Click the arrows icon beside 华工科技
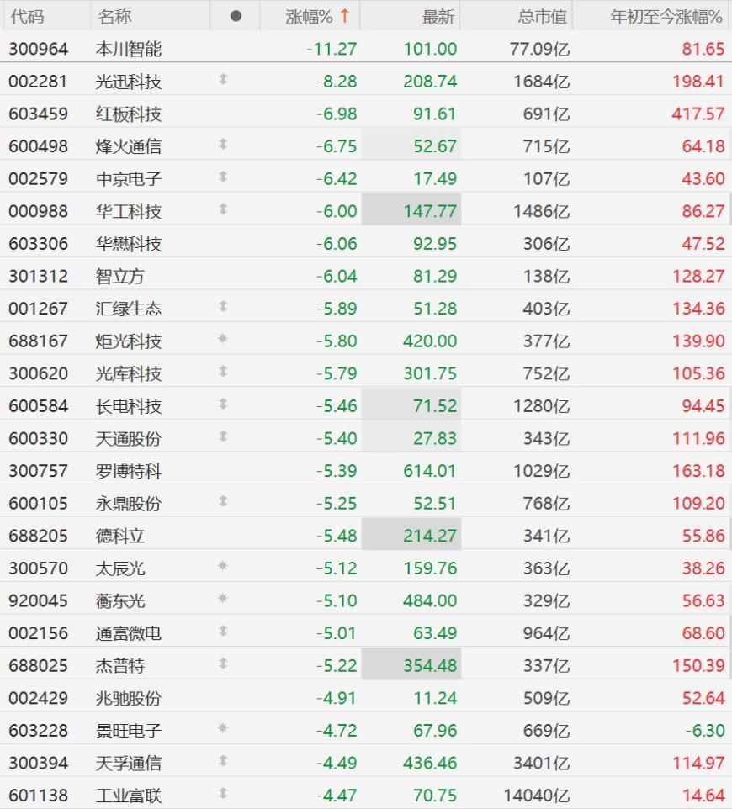 click(x=223, y=209)
